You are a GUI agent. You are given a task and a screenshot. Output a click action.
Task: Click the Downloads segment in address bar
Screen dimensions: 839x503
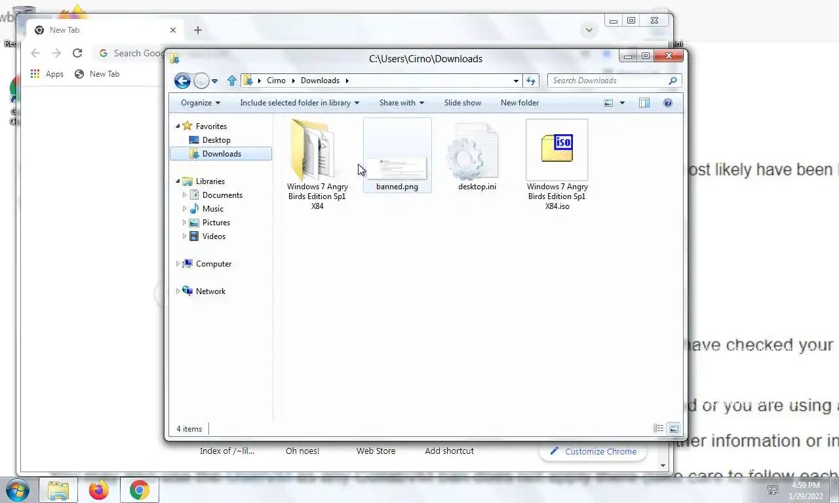(320, 81)
